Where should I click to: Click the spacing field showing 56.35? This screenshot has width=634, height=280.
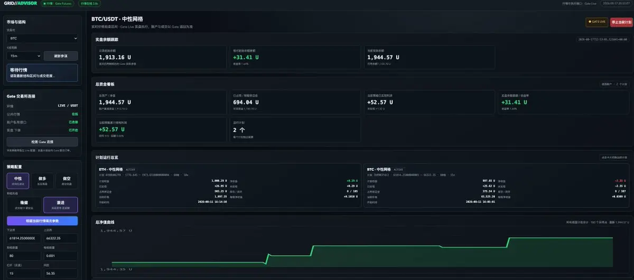point(60,274)
